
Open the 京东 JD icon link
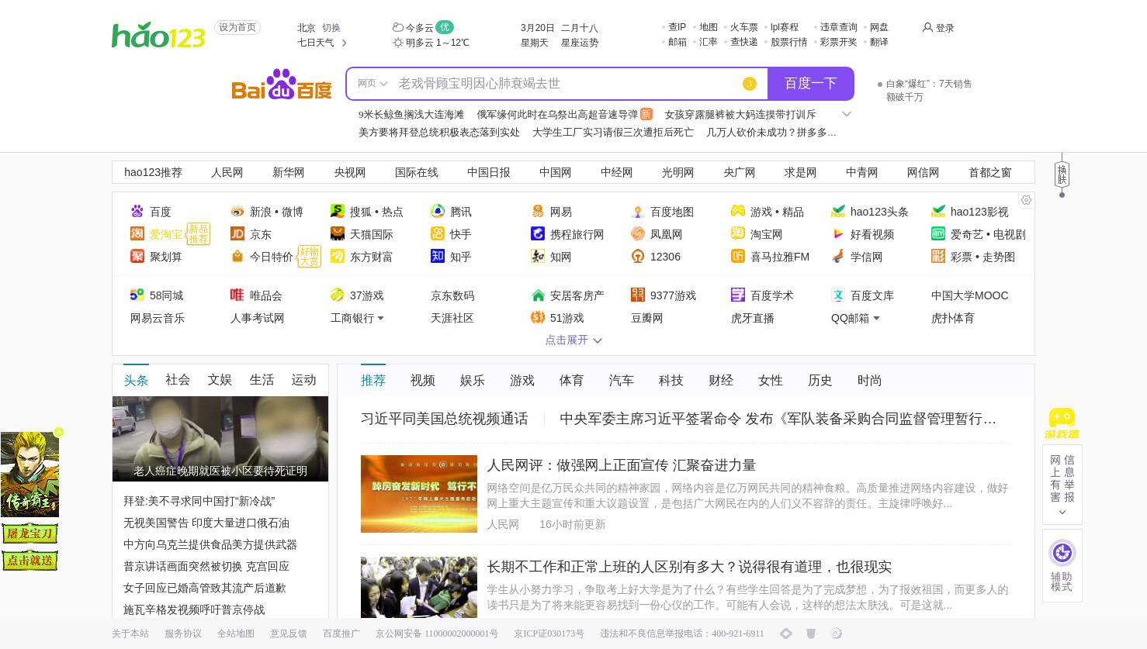pyautogui.click(x=237, y=233)
